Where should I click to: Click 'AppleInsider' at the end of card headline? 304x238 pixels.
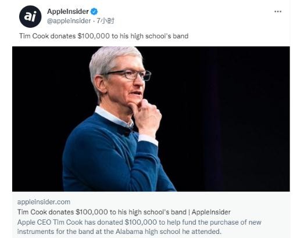(x=211, y=212)
